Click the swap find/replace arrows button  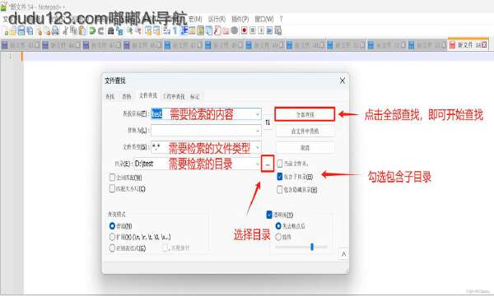point(268,123)
